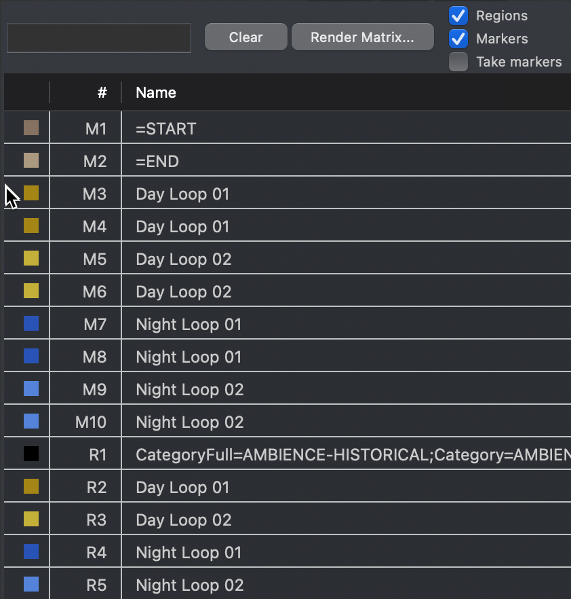The image size is (571, 599).
Task: Click the dark blue swatch for M7
Action: point(31,323)
